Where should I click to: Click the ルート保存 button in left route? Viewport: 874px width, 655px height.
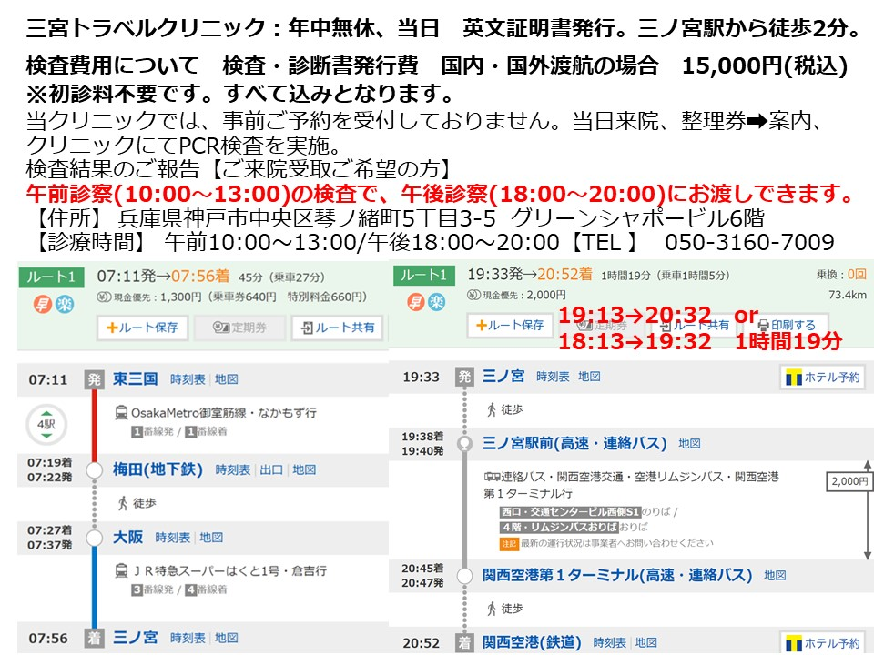[x=142, y=327]
